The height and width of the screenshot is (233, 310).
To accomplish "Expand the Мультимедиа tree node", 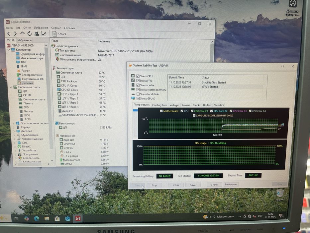I will [14, 135].
